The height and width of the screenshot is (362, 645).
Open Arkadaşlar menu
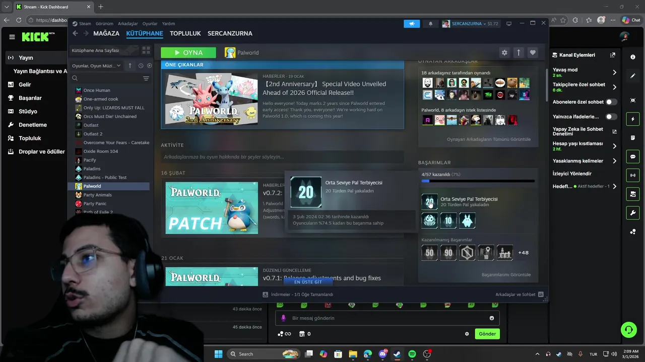point(128,24)
